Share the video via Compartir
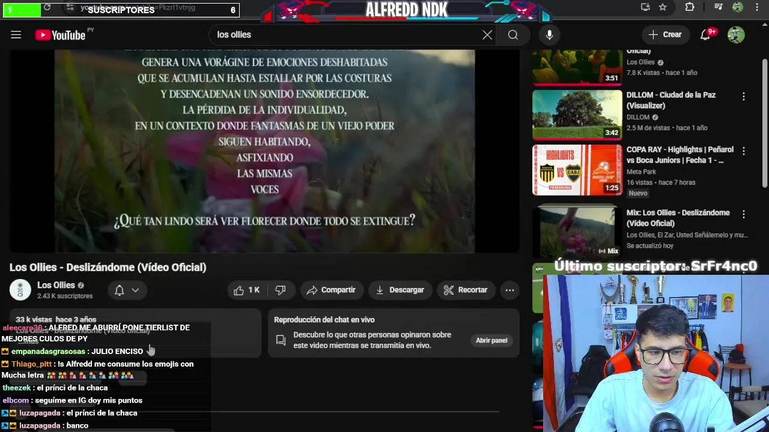Screen dimensions: 769x432 click(x=332, y=290)
